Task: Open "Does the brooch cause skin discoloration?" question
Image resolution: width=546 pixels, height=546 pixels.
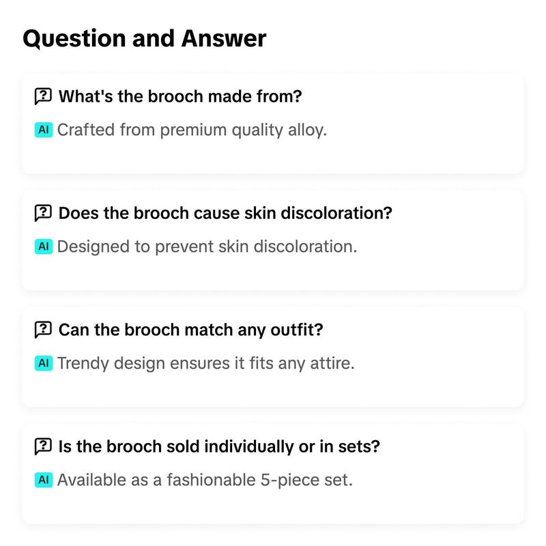Action: 225,213
